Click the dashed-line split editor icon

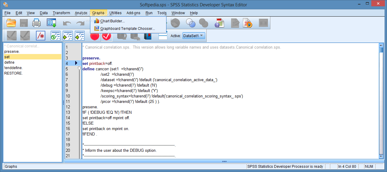tap(163, 36)
